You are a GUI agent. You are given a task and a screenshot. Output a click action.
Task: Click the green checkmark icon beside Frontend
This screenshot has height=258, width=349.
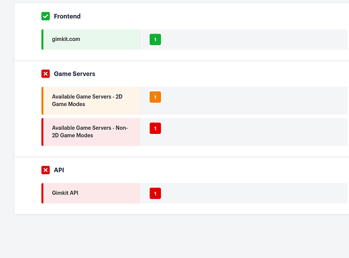tap(46, 16)
